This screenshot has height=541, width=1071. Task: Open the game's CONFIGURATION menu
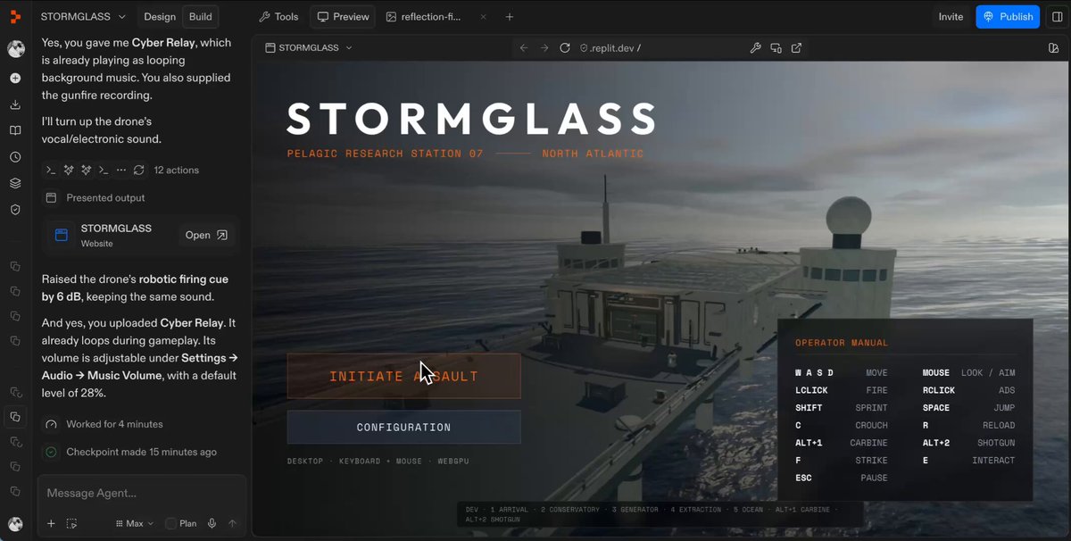coord(403,427)
